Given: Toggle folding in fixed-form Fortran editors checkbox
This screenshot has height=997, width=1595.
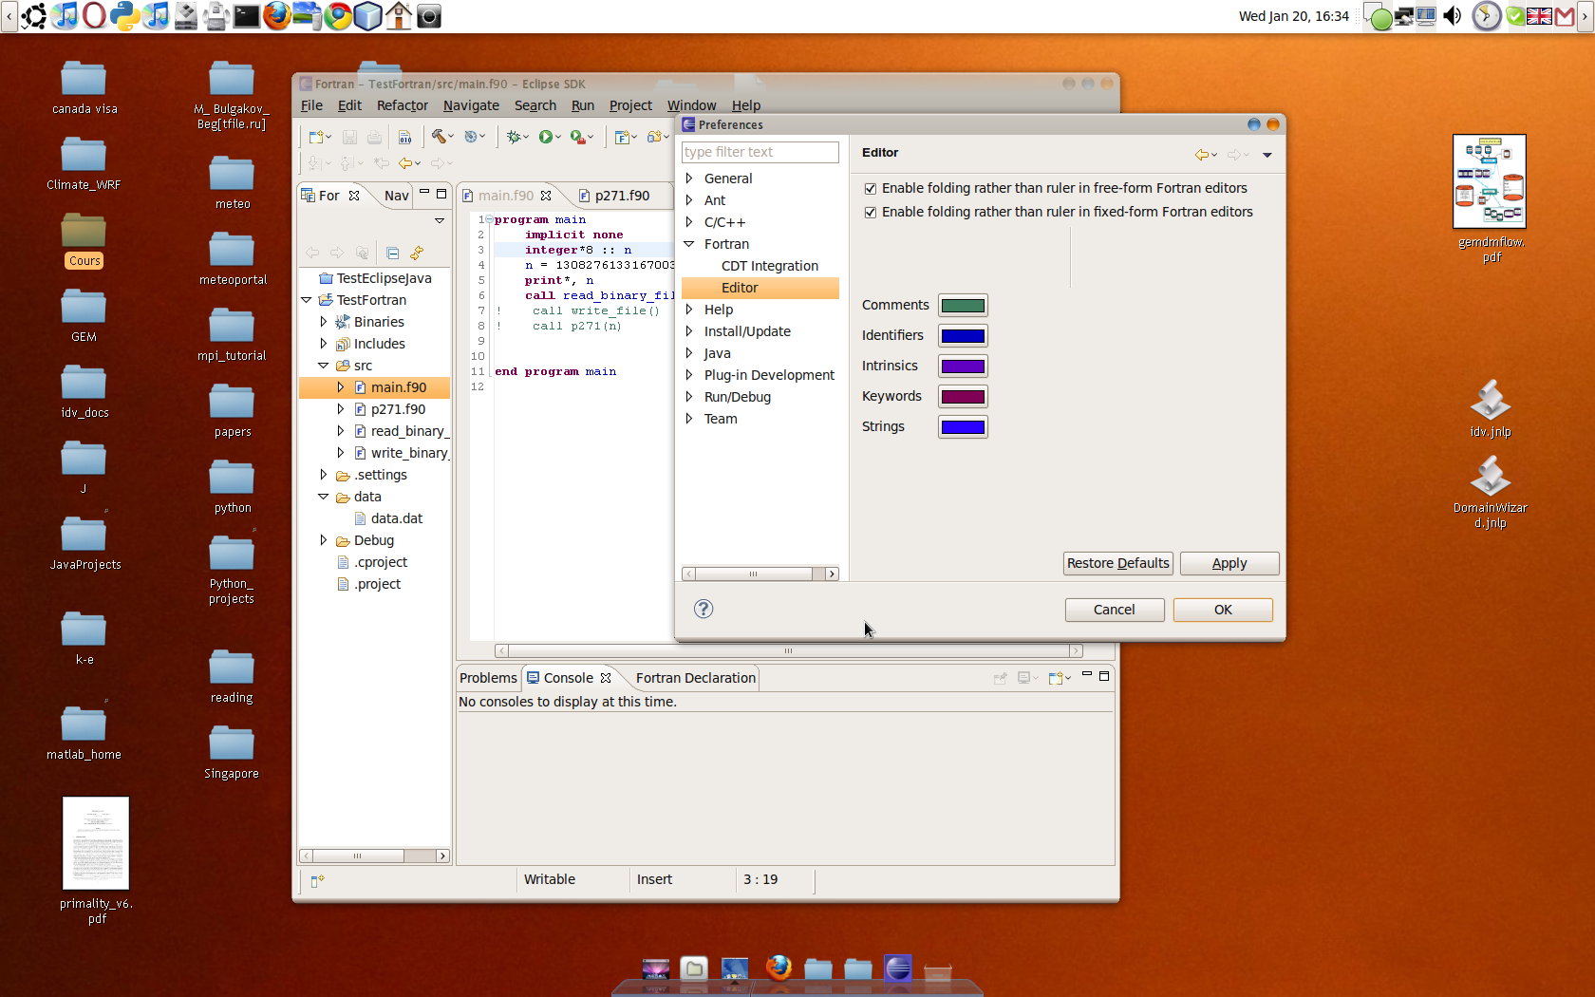Looking at the screenshot, I should pyautogui.click(x=870, y=213).
